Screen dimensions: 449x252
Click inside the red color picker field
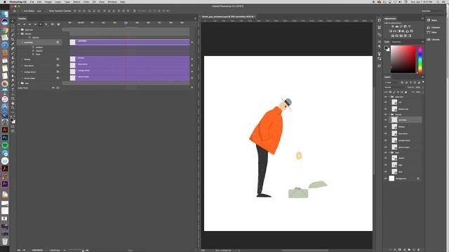403,59
